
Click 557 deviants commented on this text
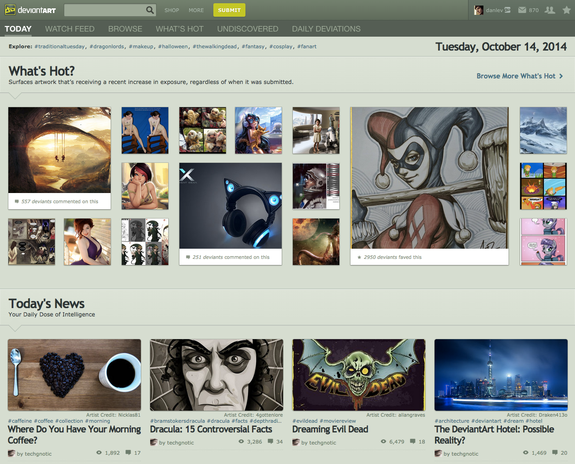pyautogui.click(x=60, y=201)
